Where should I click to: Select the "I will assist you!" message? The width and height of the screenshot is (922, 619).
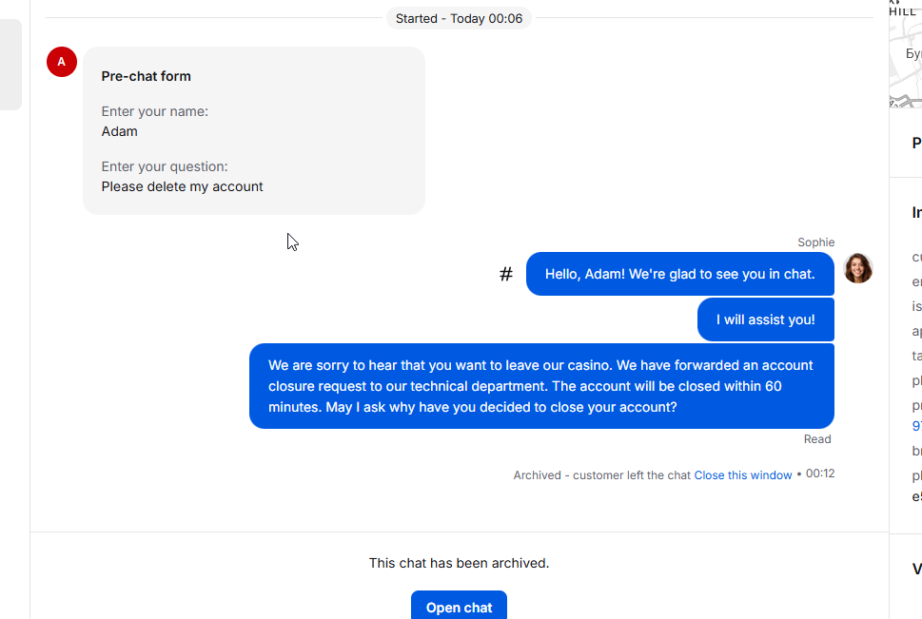pos(765,319)
